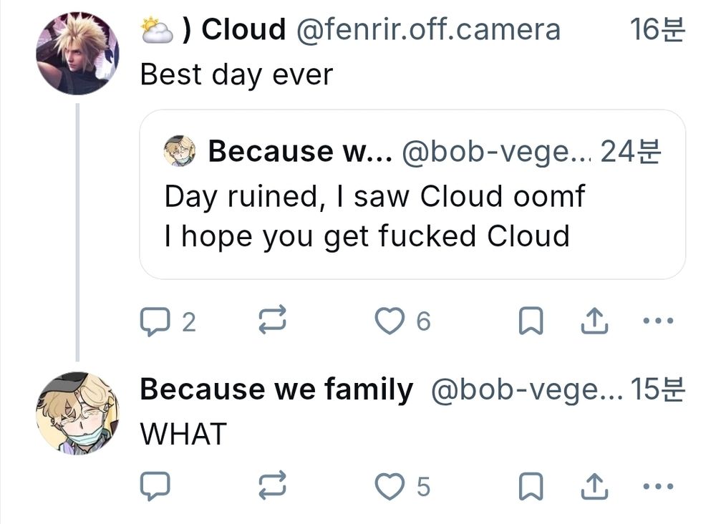Bookmark Cloud's "Best day ever" post
The width and height of the screenshot is (716, 524).
coord(530,322)
